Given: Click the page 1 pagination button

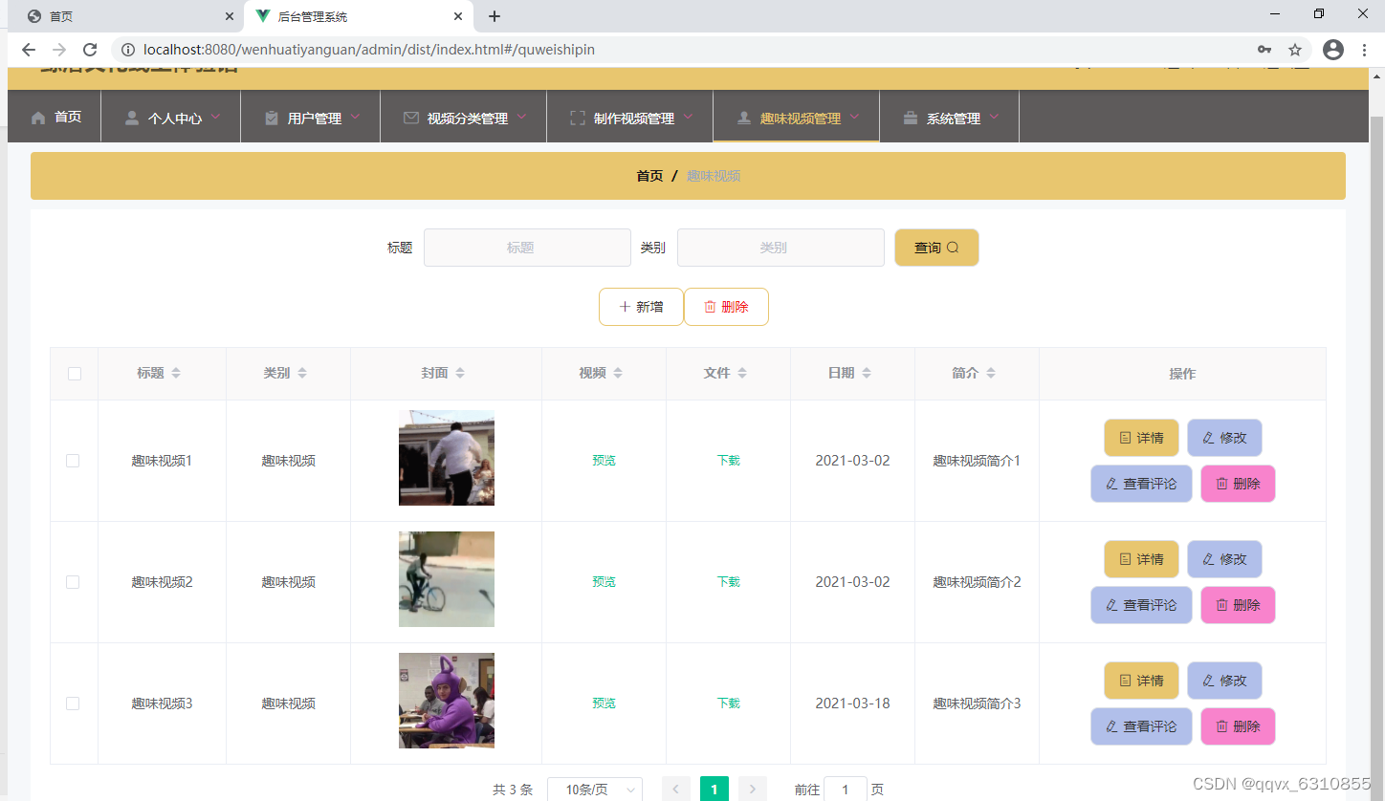Looking at the screenshot, I should coord(714,790).
